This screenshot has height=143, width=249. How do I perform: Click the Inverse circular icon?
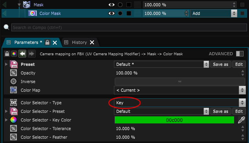(13, 81)
